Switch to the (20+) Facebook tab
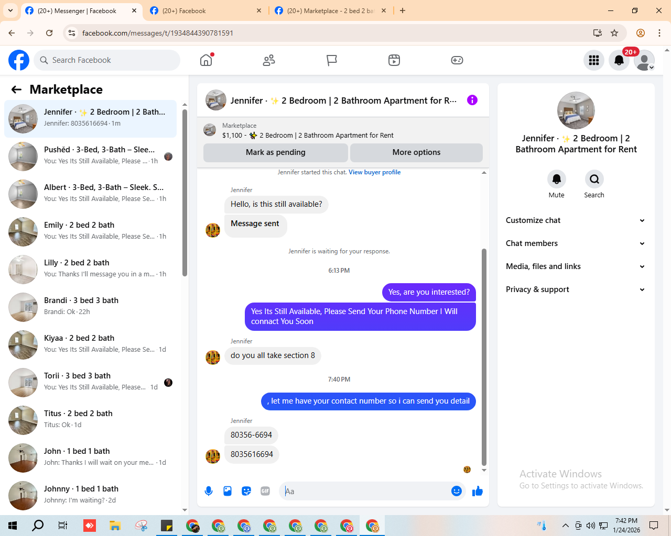Viewport: 671px width, 536px height. pyautogui.click(x=205, y=10)
